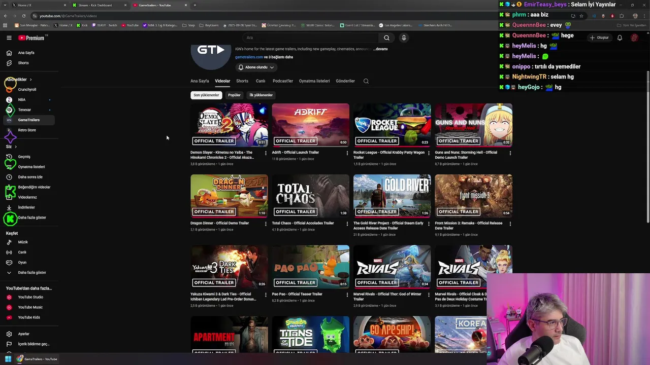Open more options for Adrift trailer
The image size is (650, 365).
click(347, 153)
